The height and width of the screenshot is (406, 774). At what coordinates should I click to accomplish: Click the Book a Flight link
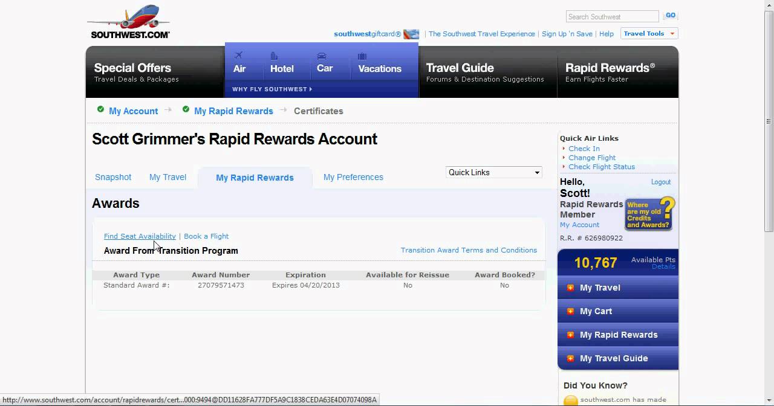pos(206,236)
